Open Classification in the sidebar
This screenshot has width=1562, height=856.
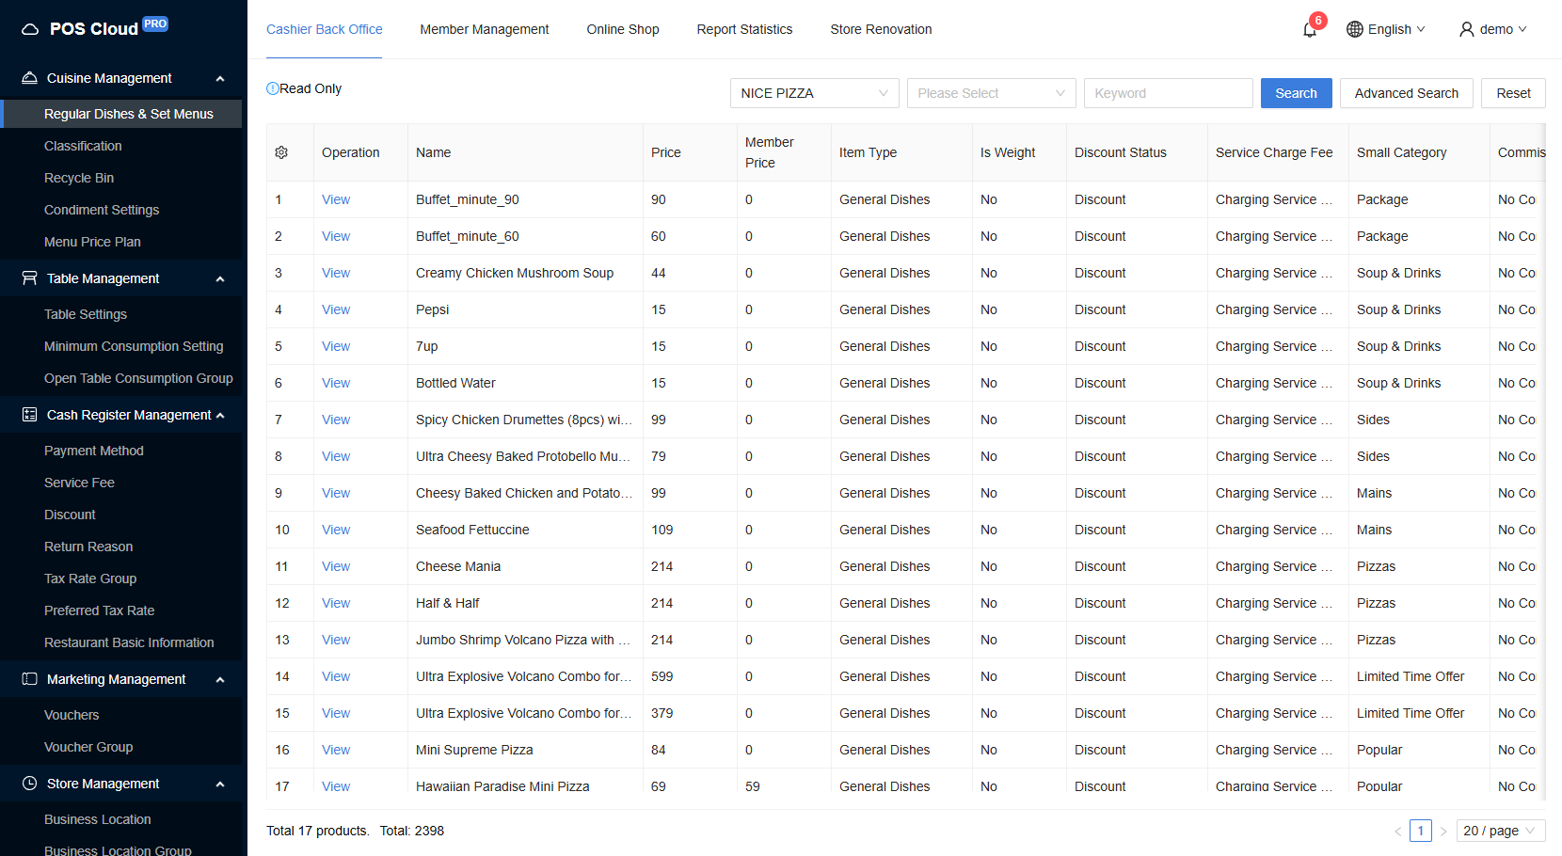[x=83, y=146]
